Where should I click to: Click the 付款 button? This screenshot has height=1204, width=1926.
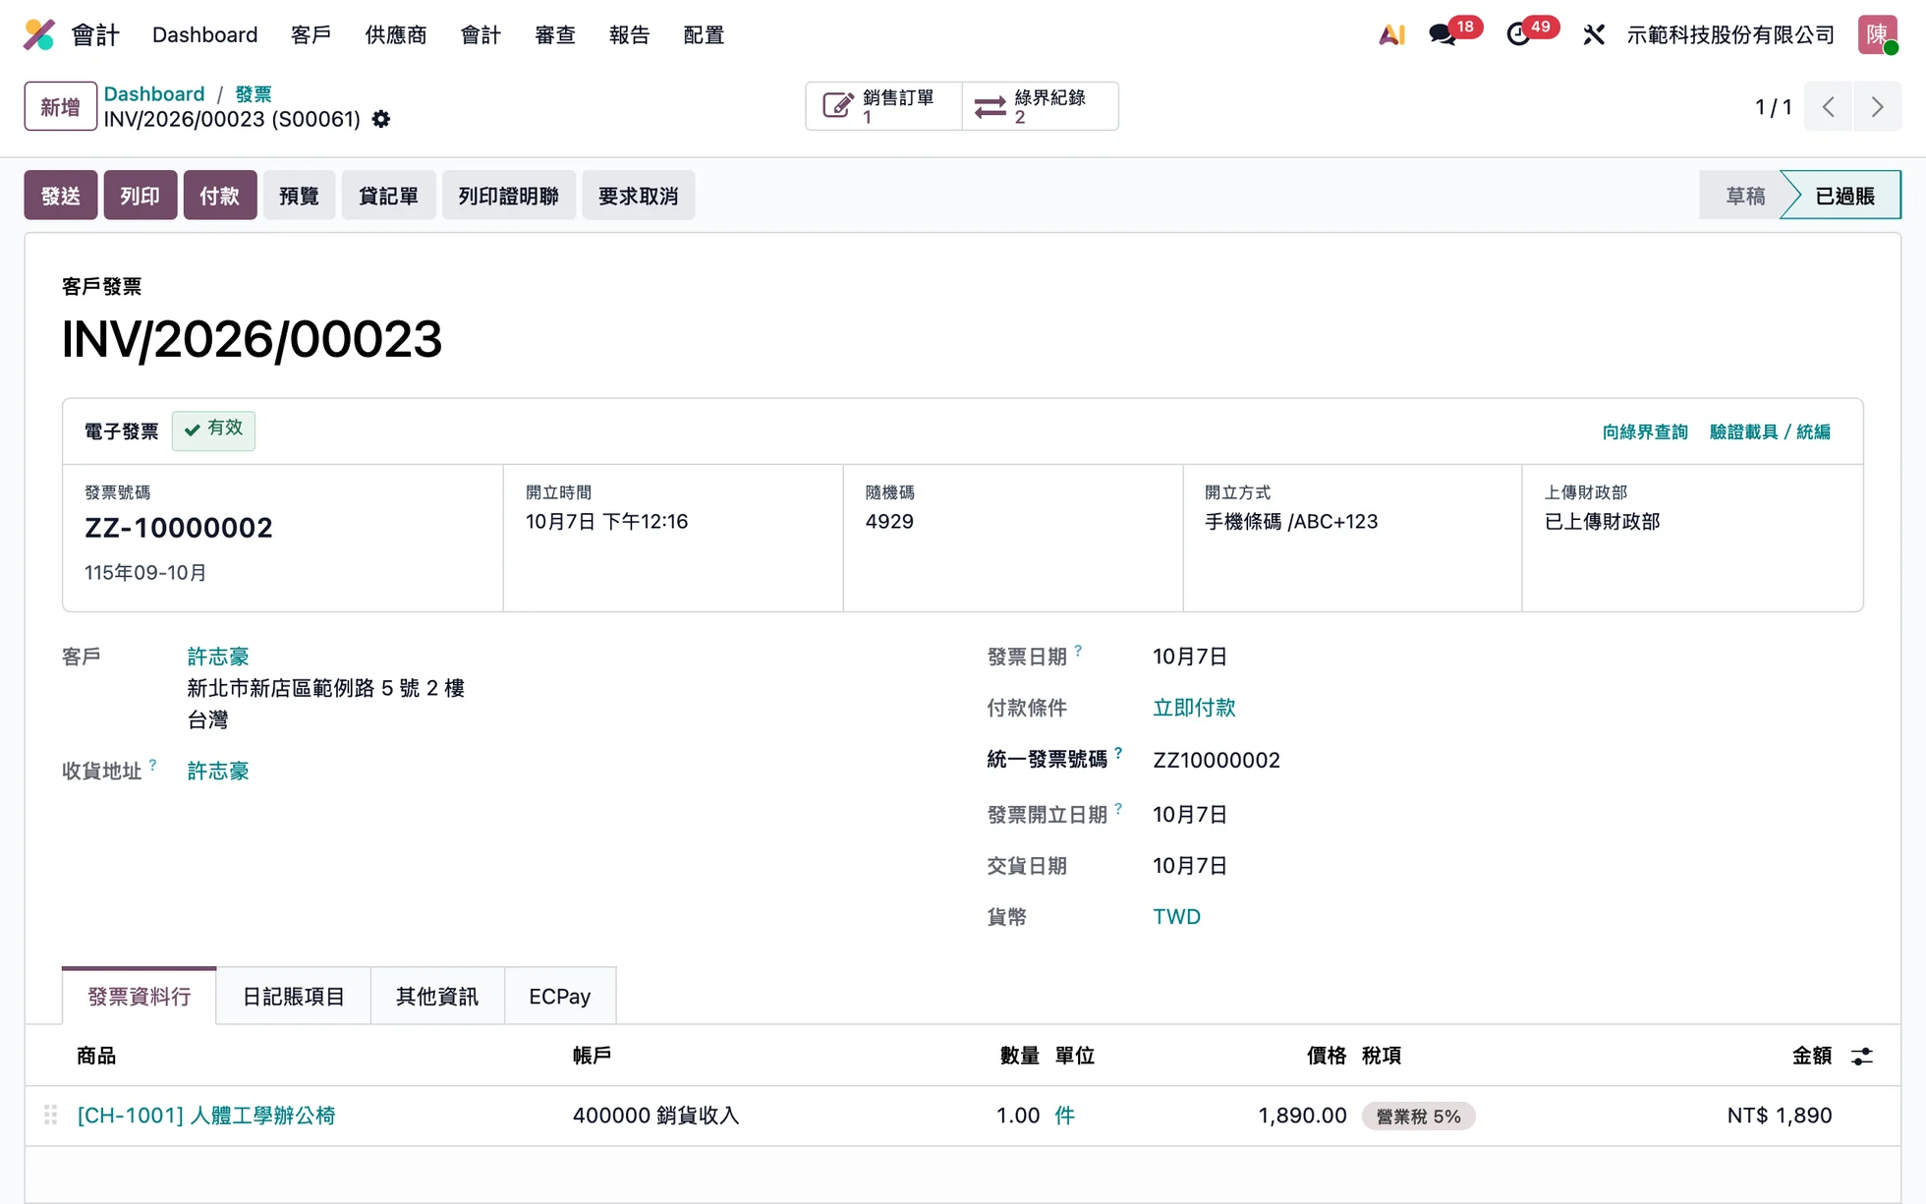click(x=220, y=196)
